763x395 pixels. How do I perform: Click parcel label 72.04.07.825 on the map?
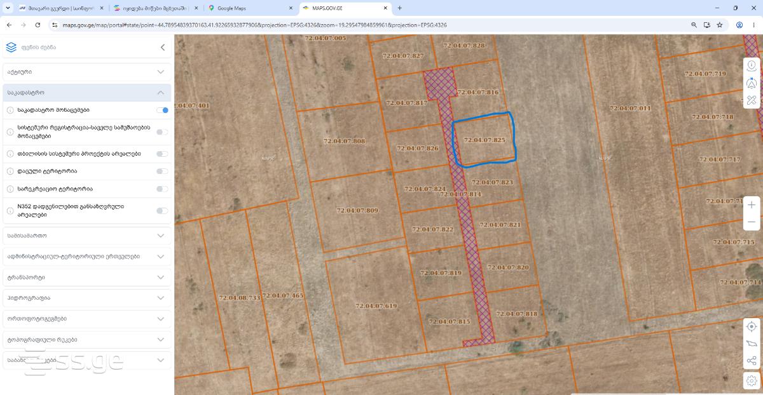pyautogui.click(x=485, y=140)
